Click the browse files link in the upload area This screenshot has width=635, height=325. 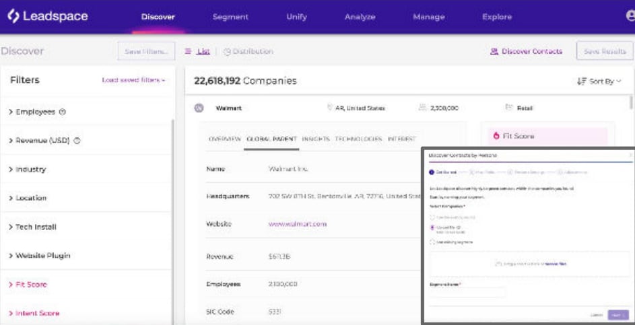tap(556, 264)
